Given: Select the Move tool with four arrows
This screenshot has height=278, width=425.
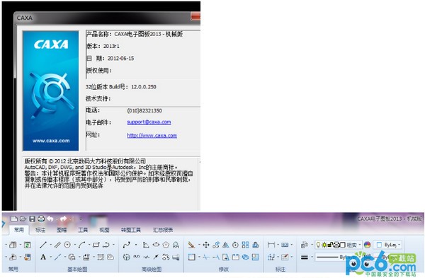Looking at the screenshot, I should (206, 245).
